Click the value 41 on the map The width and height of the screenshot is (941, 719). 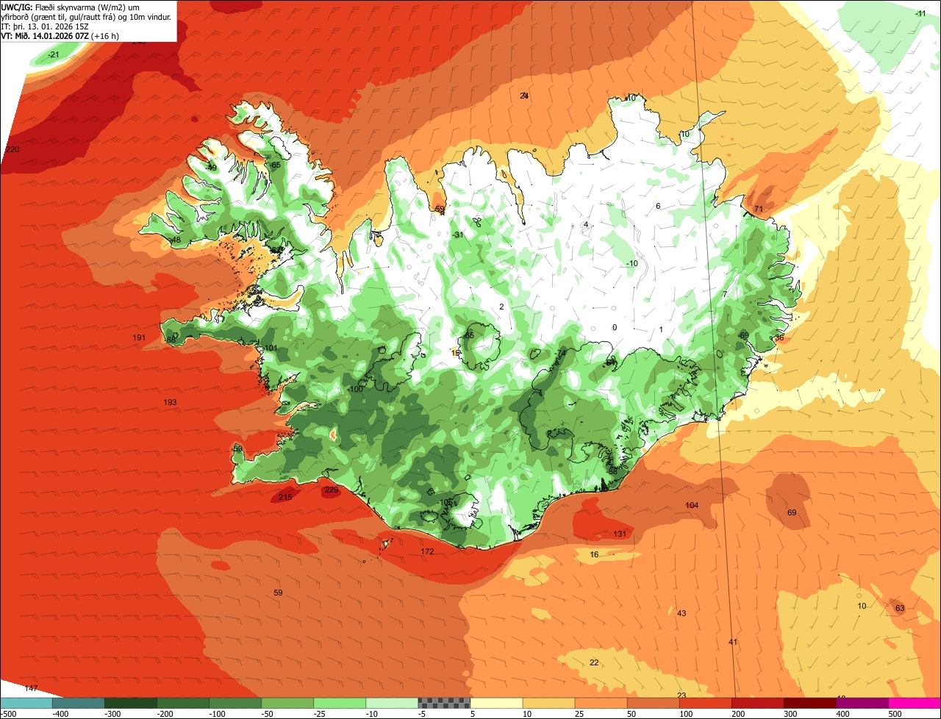point(733,643)
